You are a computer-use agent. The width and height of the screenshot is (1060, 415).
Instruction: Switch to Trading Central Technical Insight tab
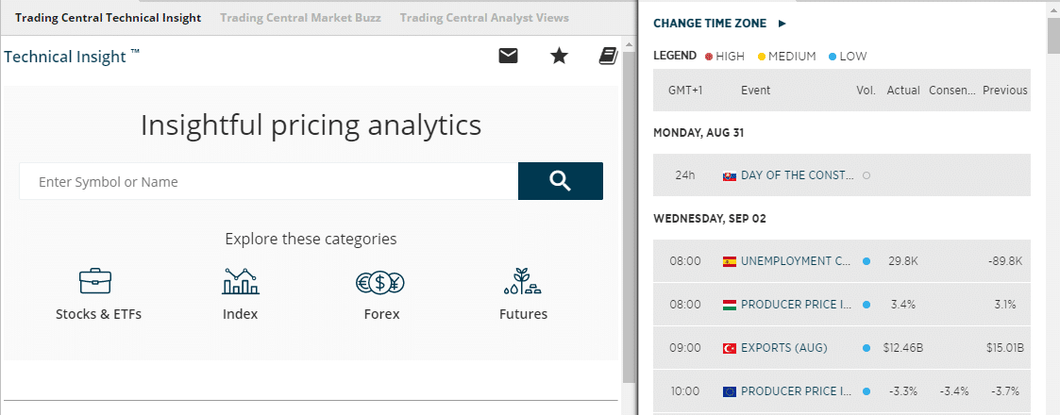pyautogui.click(x=109, y=18)
